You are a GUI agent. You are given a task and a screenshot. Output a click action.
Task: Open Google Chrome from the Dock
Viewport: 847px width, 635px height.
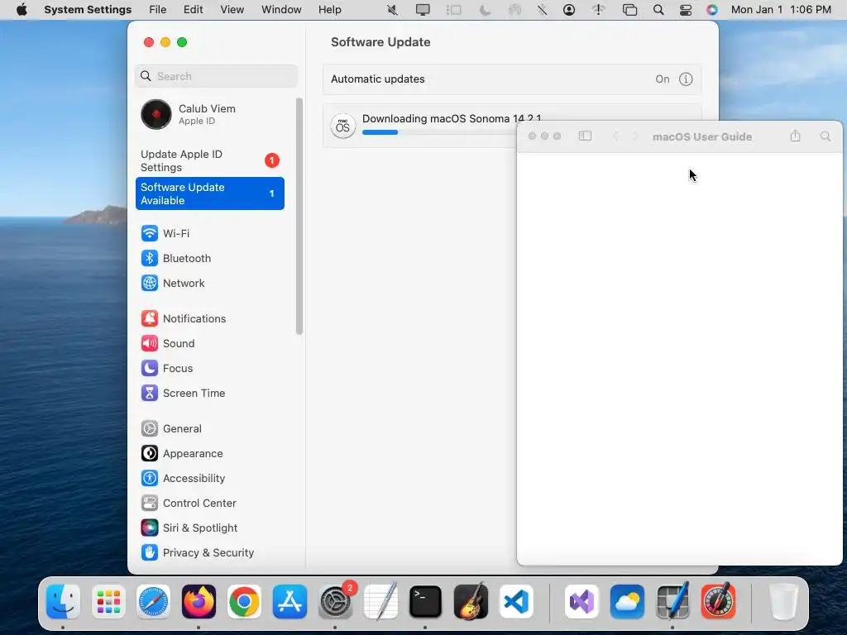tap(244, 602)
